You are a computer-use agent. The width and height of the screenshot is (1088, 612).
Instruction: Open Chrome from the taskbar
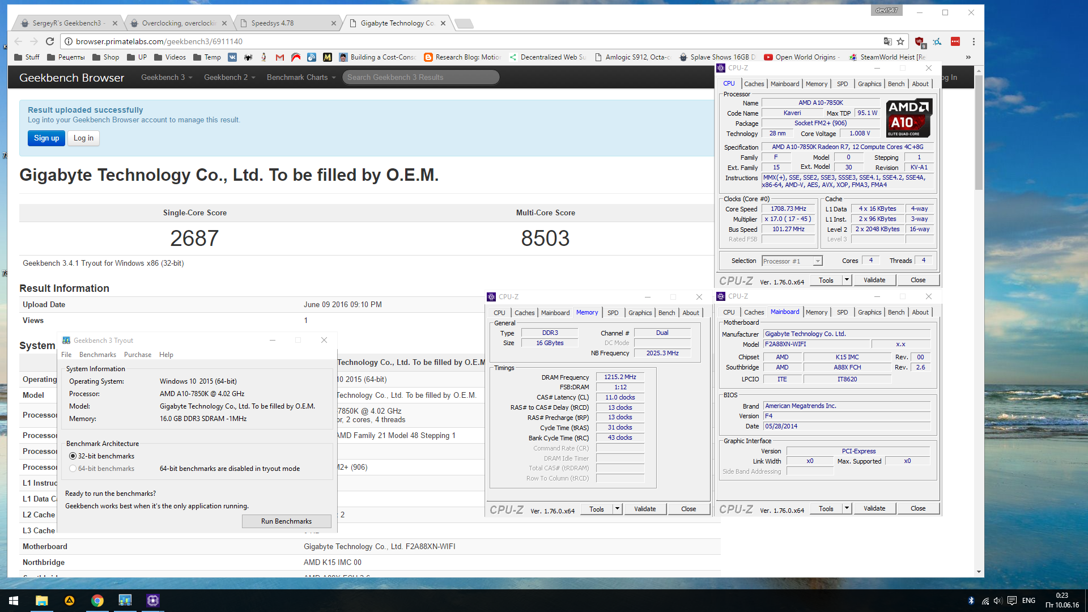pos(97,601)
